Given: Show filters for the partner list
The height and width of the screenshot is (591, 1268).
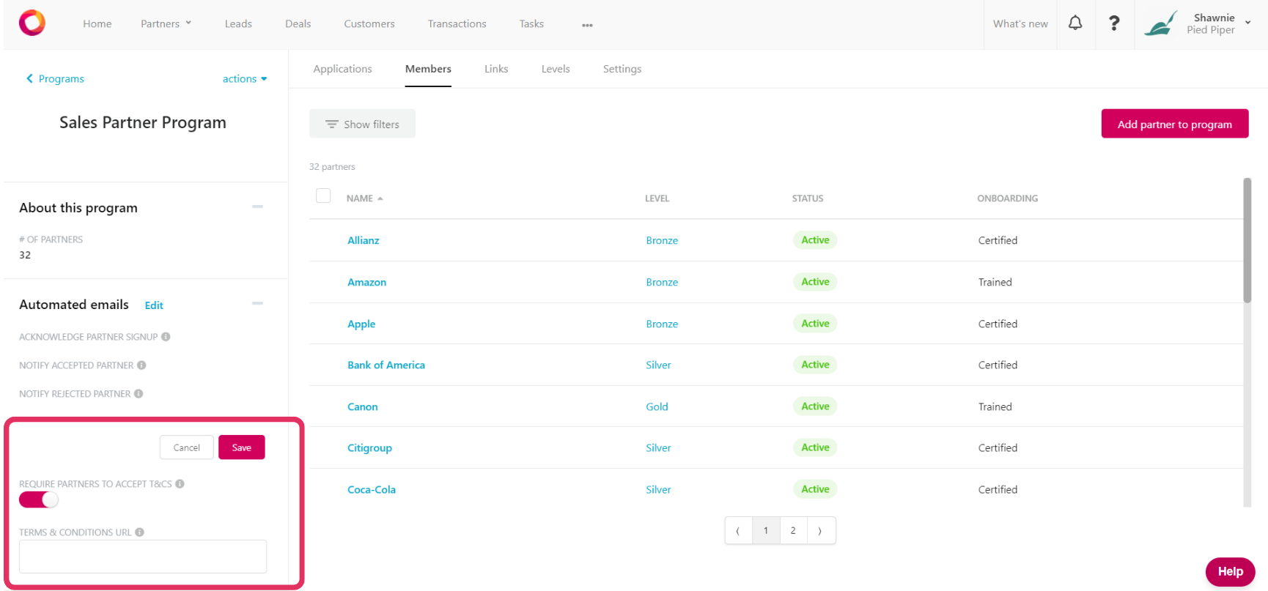Looking at the screenshot, I should coord(362,124).
